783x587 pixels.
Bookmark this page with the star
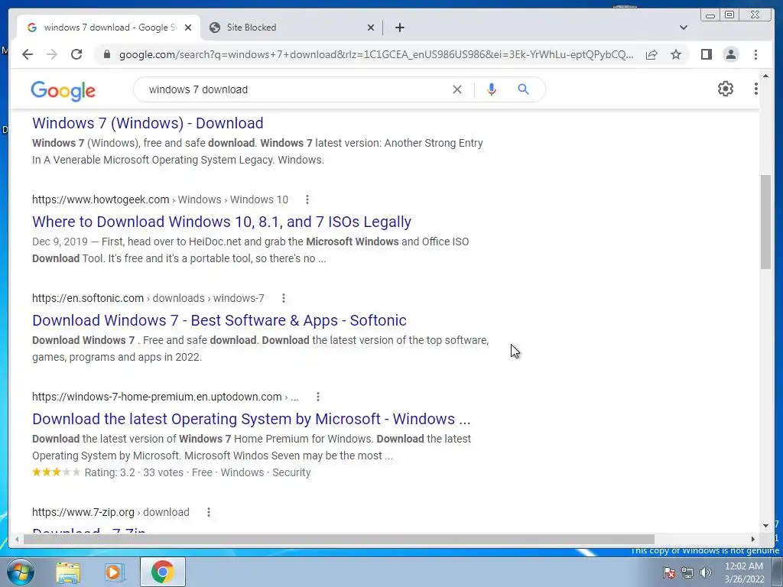676,54
